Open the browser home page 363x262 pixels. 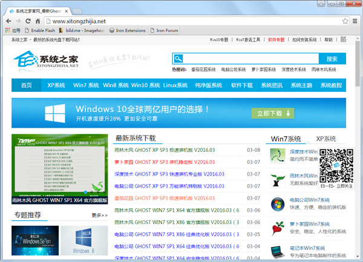click(38, 21)
